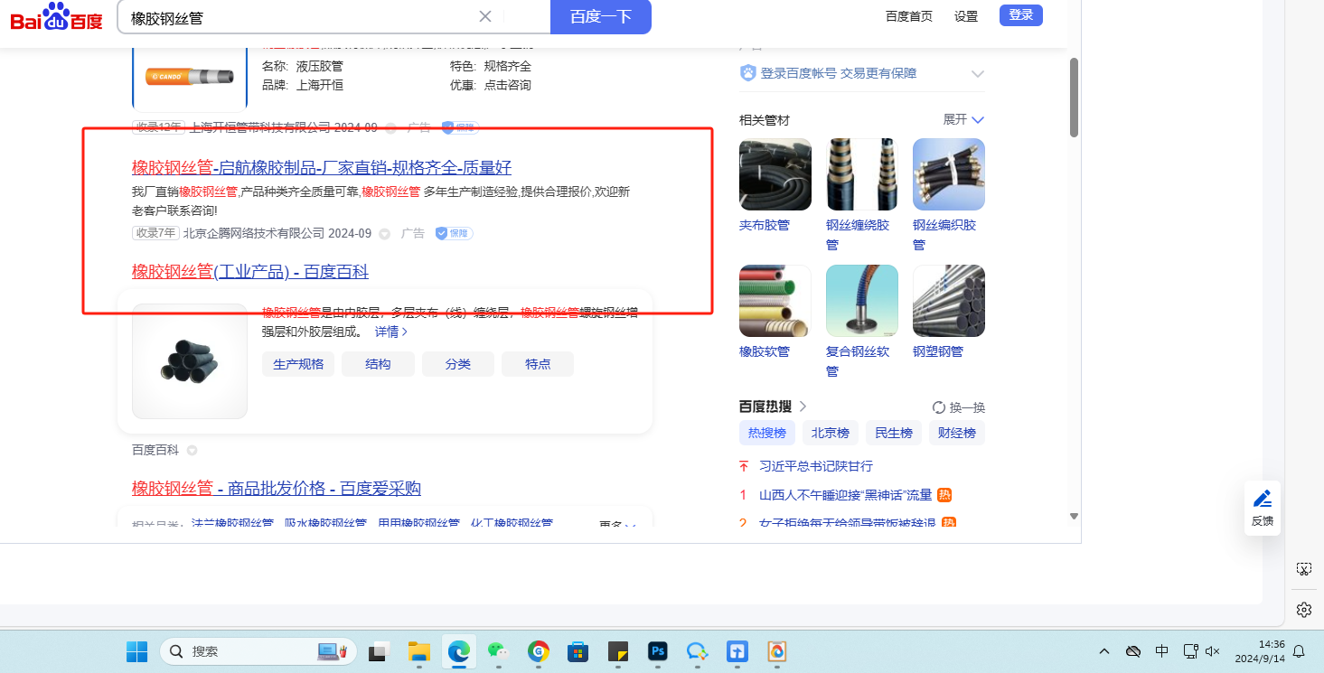Select the 北京榜 tab

click(830, 434)
